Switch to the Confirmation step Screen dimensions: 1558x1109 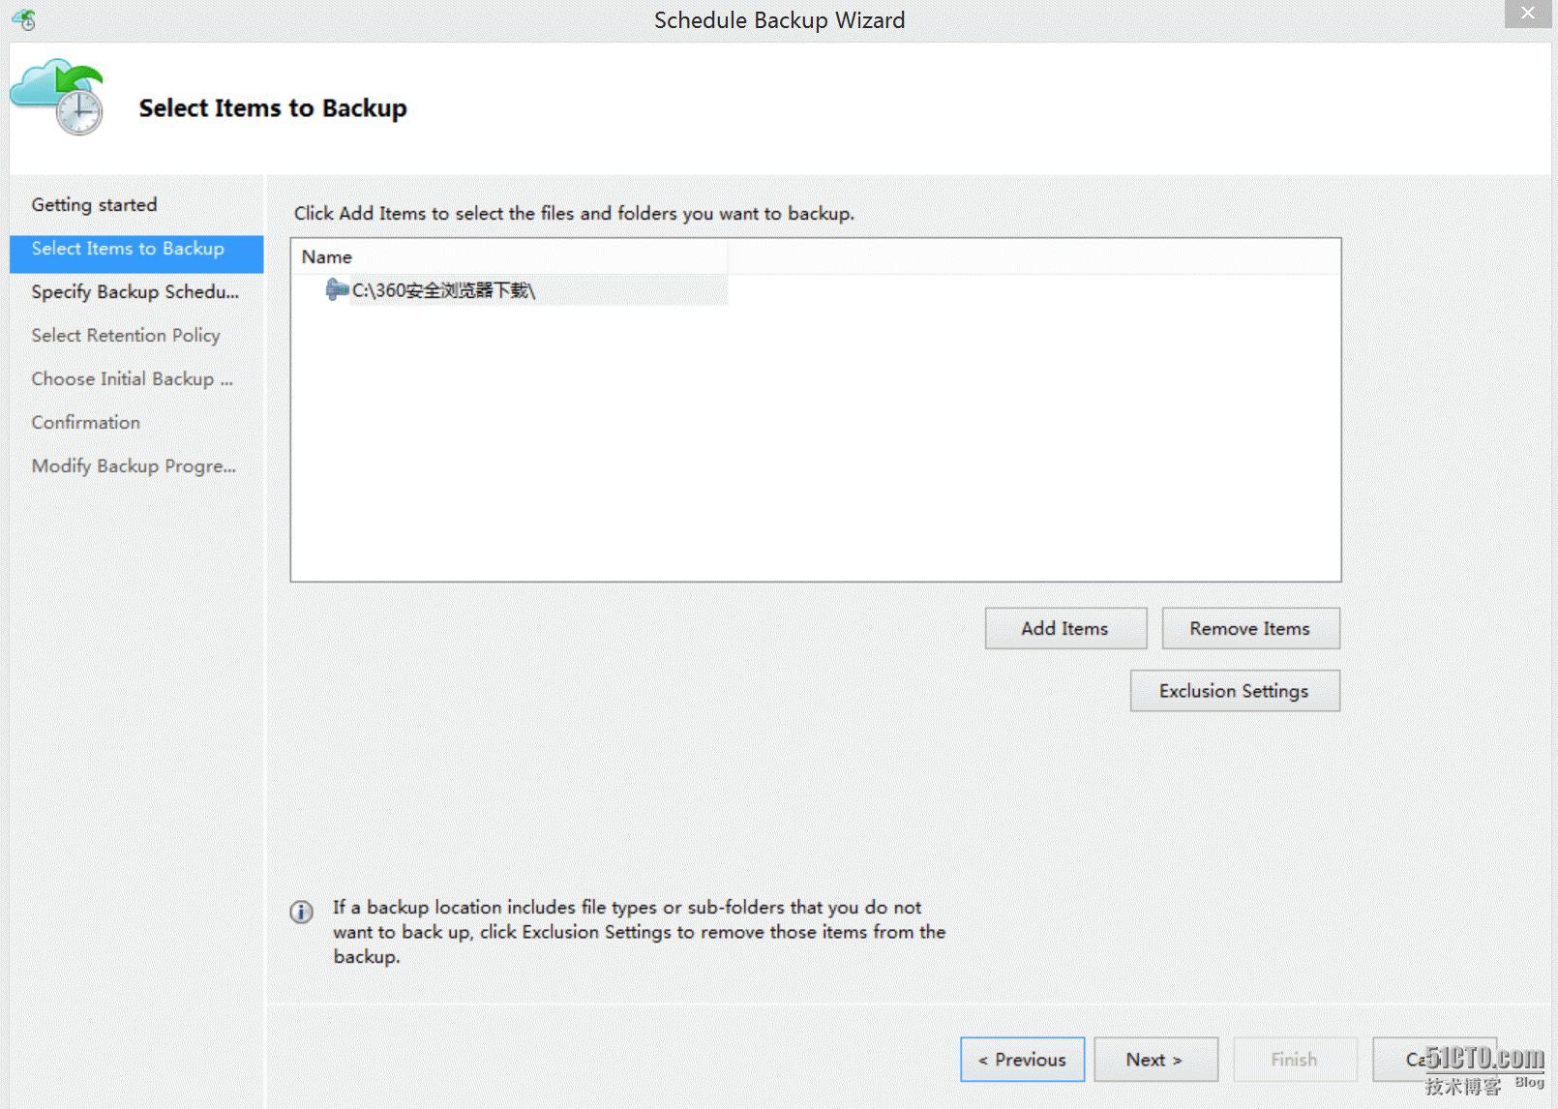click(85, 423)
